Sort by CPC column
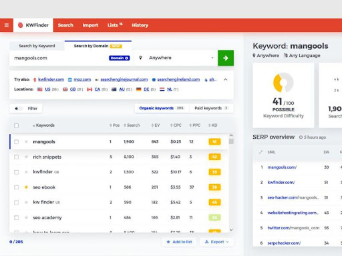Screen dimensions: 342x256 tap(176, 125)
